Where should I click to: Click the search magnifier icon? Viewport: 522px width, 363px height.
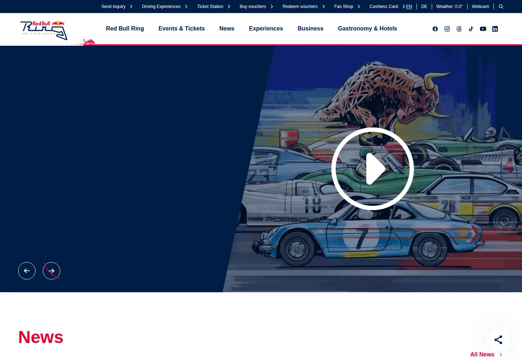pos(501,7)
